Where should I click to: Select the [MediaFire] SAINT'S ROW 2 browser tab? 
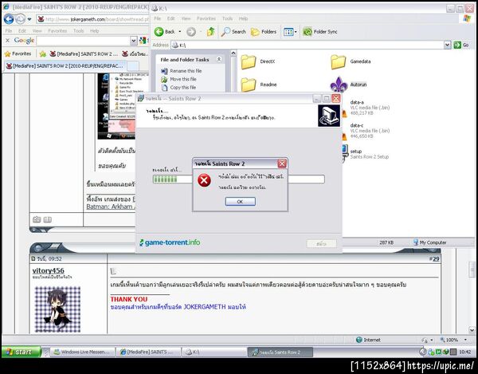(65, 66)
